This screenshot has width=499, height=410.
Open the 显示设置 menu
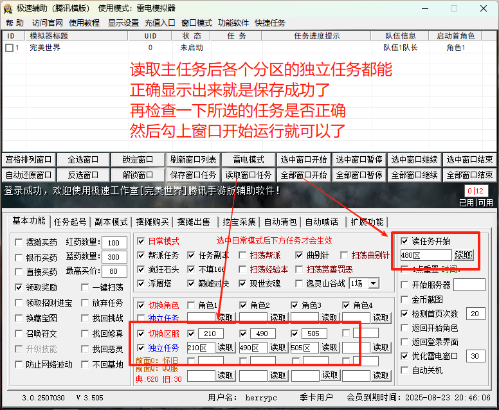click(123, 23)
